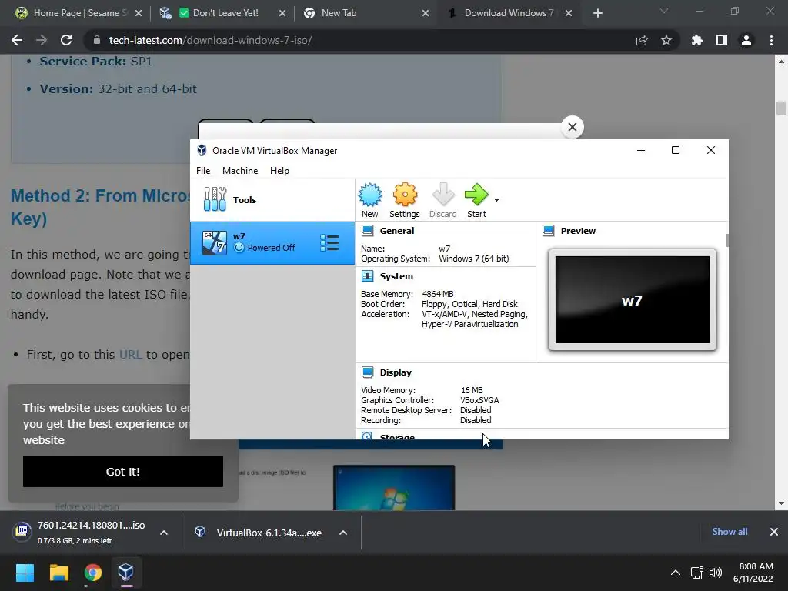Click Got it! on the cookie notice

(123, 472)
